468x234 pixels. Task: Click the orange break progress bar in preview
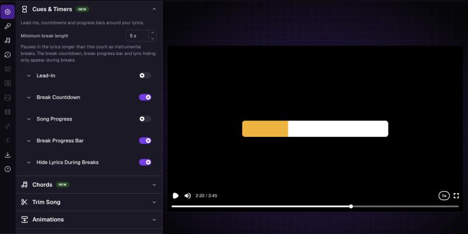click(x=265, y=129)
